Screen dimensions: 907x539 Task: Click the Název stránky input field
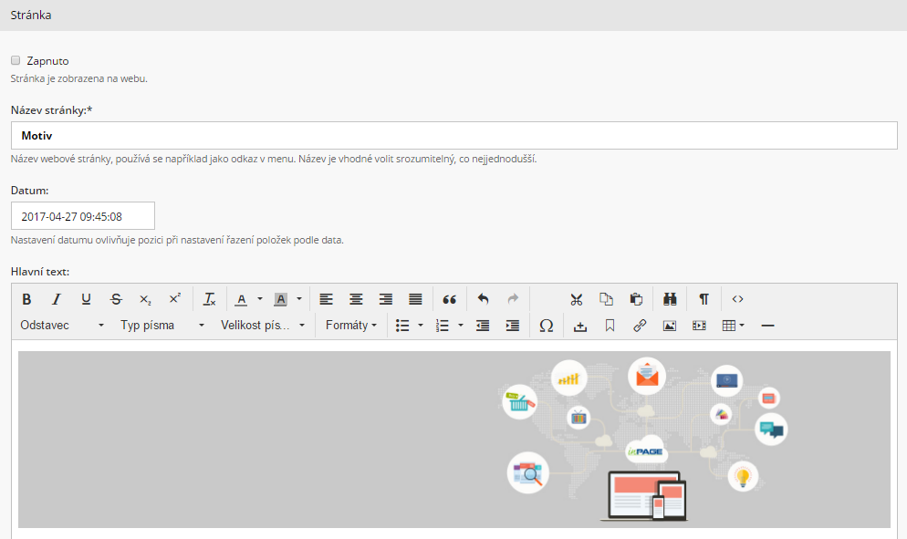click(x=453, y=136)
